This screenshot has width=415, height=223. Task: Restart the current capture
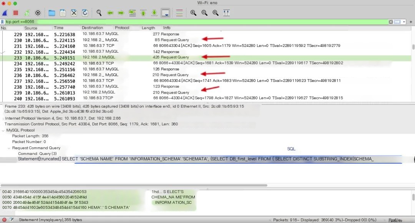tap(27, 13)
